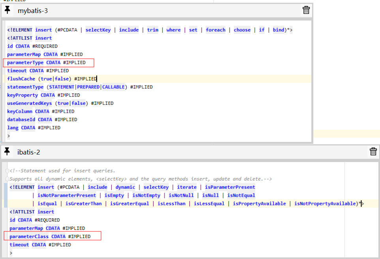Follow the 'if' element reference
The image size is (380, 259).
(x=262, y=30)
